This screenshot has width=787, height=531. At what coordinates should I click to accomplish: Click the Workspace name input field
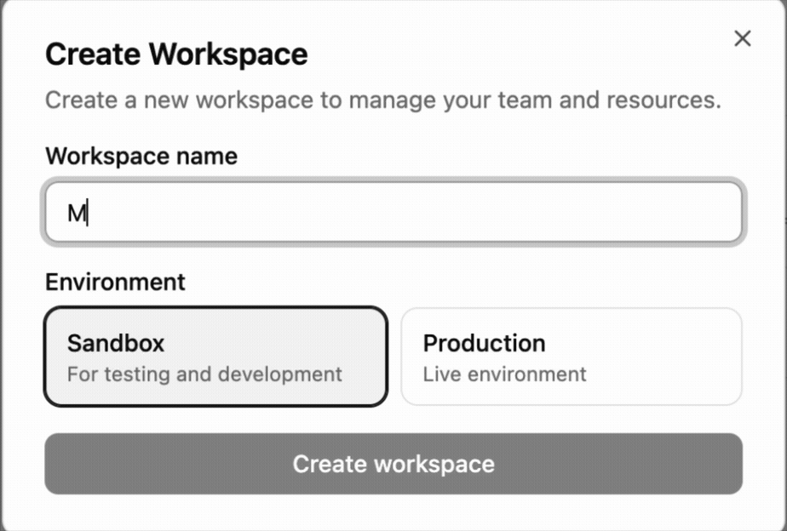(x=393, y=212)
